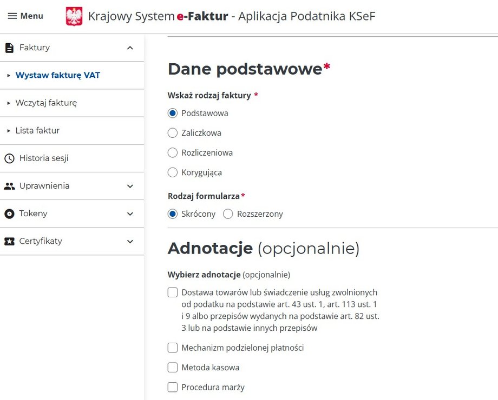Collapse the Faktury section
498x400 pixels.
coord(130,48)
